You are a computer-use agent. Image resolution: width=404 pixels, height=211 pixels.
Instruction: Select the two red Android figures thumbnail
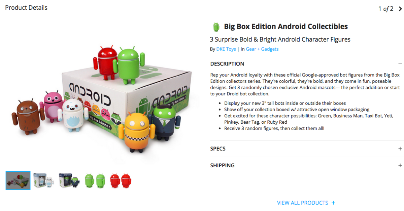pos(121,181)
